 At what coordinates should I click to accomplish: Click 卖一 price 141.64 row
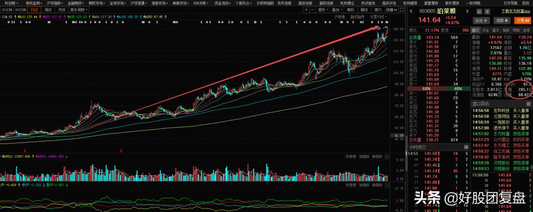pyautogui.click(x=439, y=84)
